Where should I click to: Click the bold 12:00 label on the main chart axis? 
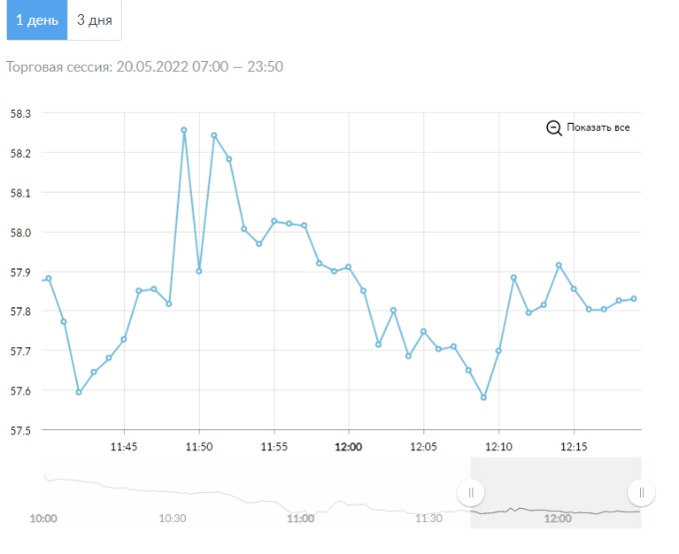point(348,446)
